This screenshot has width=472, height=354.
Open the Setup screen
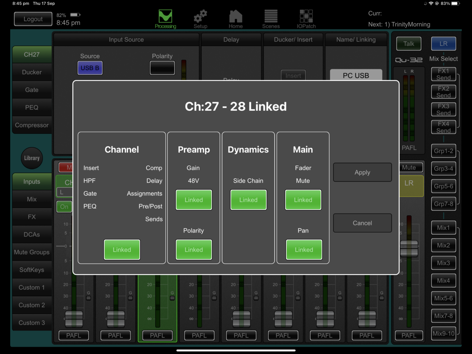pos(200,18)
